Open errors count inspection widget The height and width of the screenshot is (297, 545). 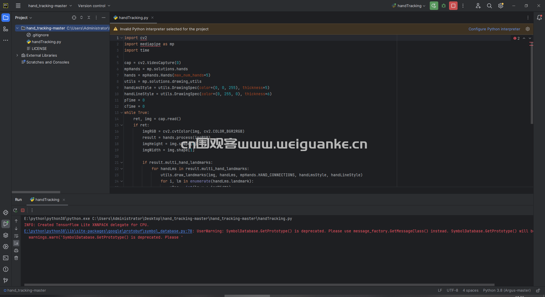[x=517, y=38]
